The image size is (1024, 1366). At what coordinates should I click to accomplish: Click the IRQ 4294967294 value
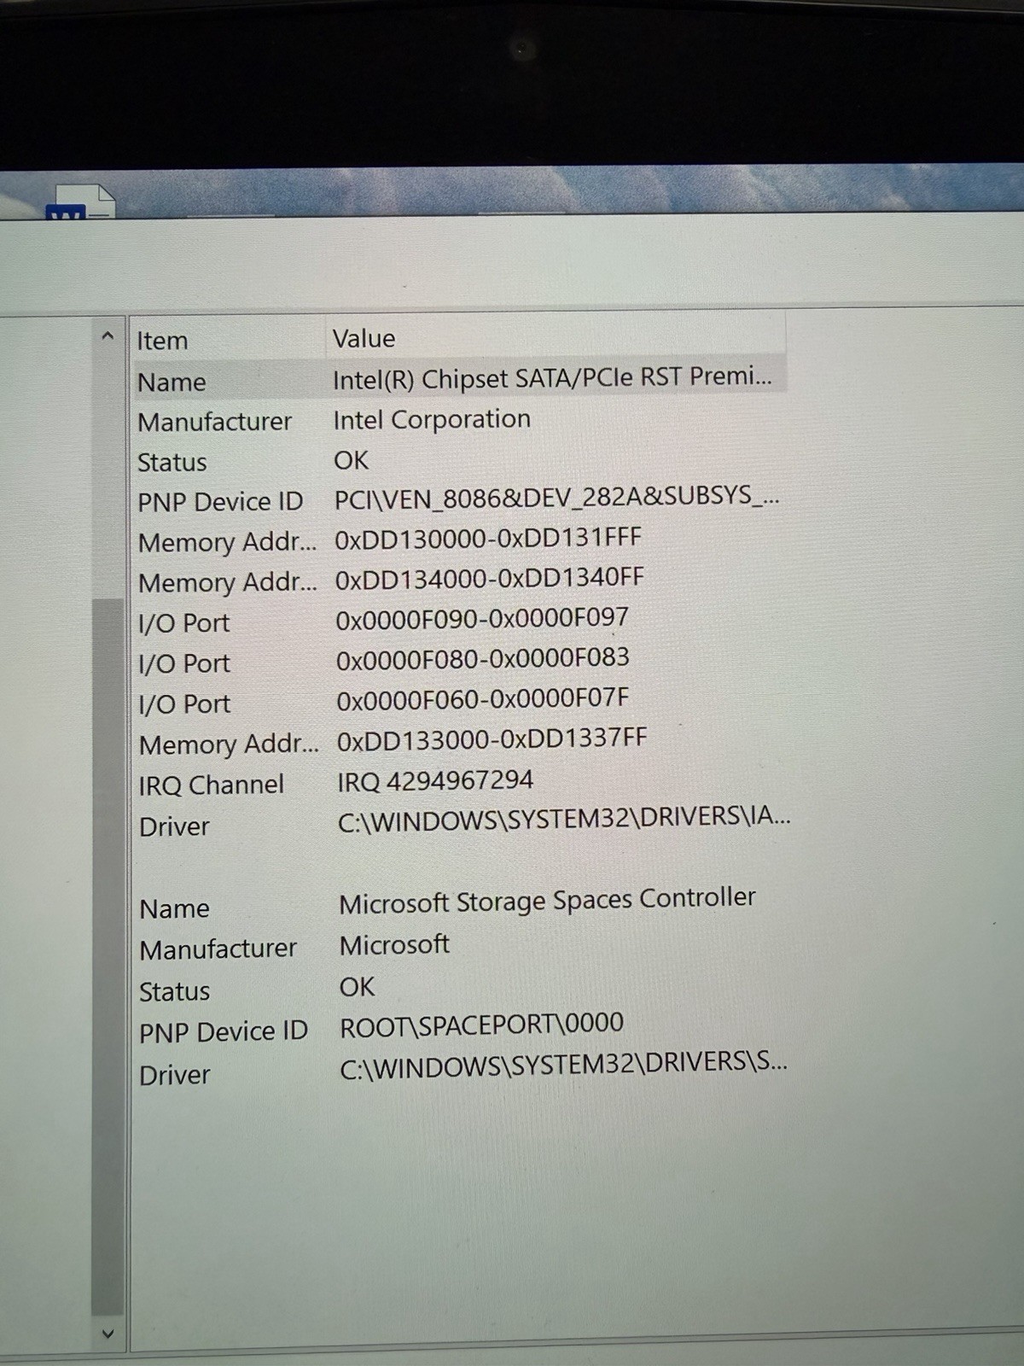tap(435, 780)
